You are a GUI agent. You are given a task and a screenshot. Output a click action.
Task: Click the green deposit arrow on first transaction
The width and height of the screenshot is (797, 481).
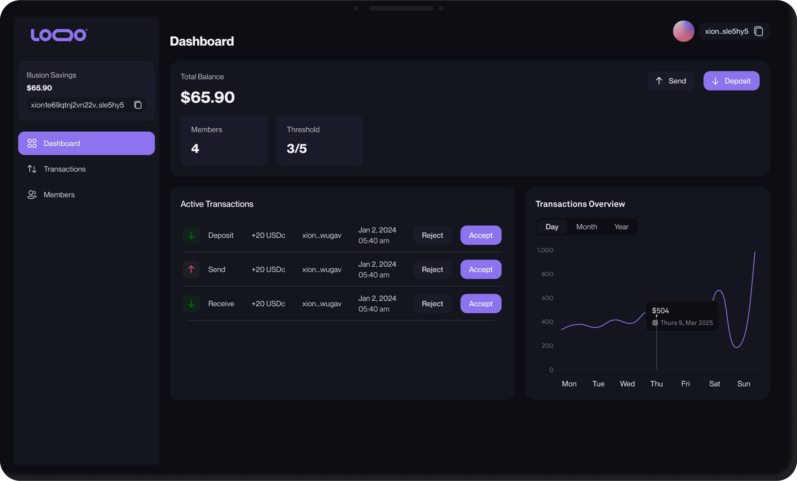[191, 235]
